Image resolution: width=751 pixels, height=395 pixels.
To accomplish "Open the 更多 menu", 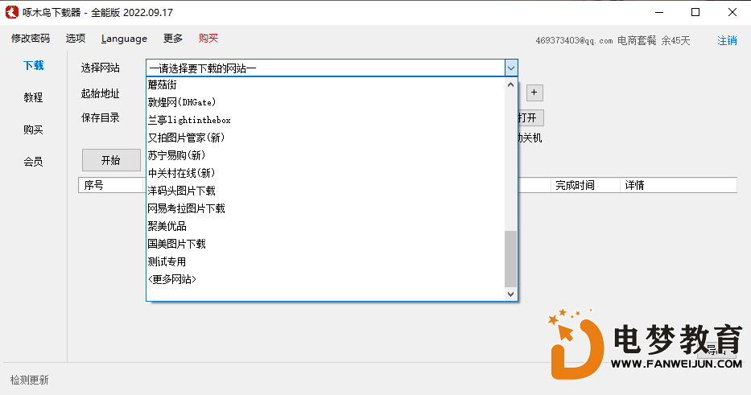I will (x=173, y=39).
